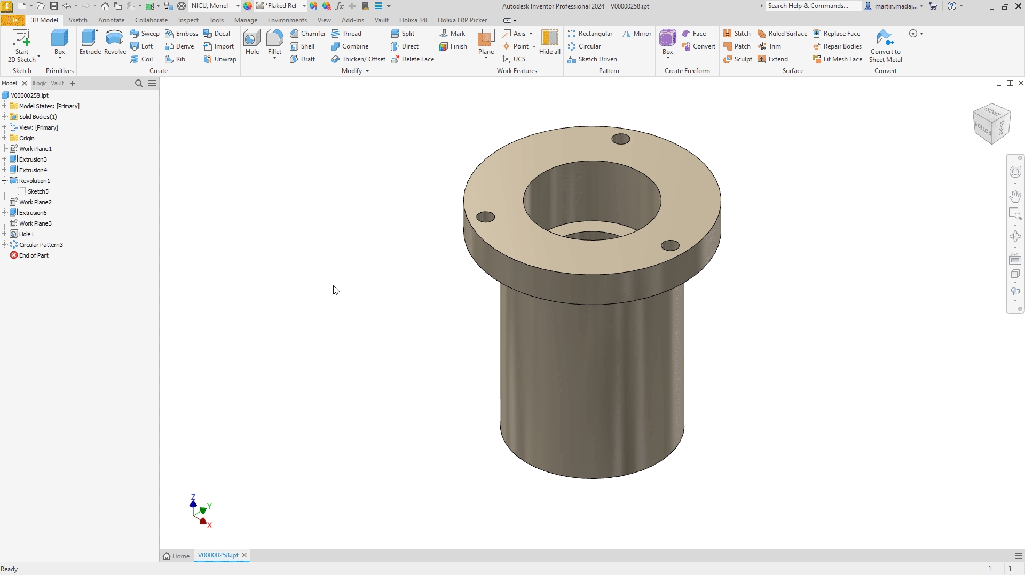
Task: Select the Extrude tool
Action: pos(90,42)
